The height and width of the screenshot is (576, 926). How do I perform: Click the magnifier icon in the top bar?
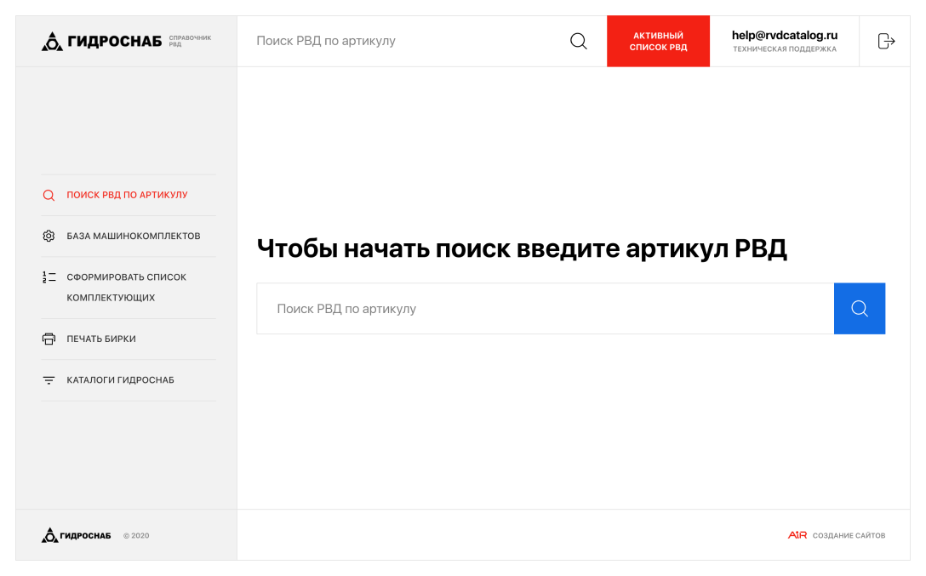pyautogui.click(x=579, y=41)
